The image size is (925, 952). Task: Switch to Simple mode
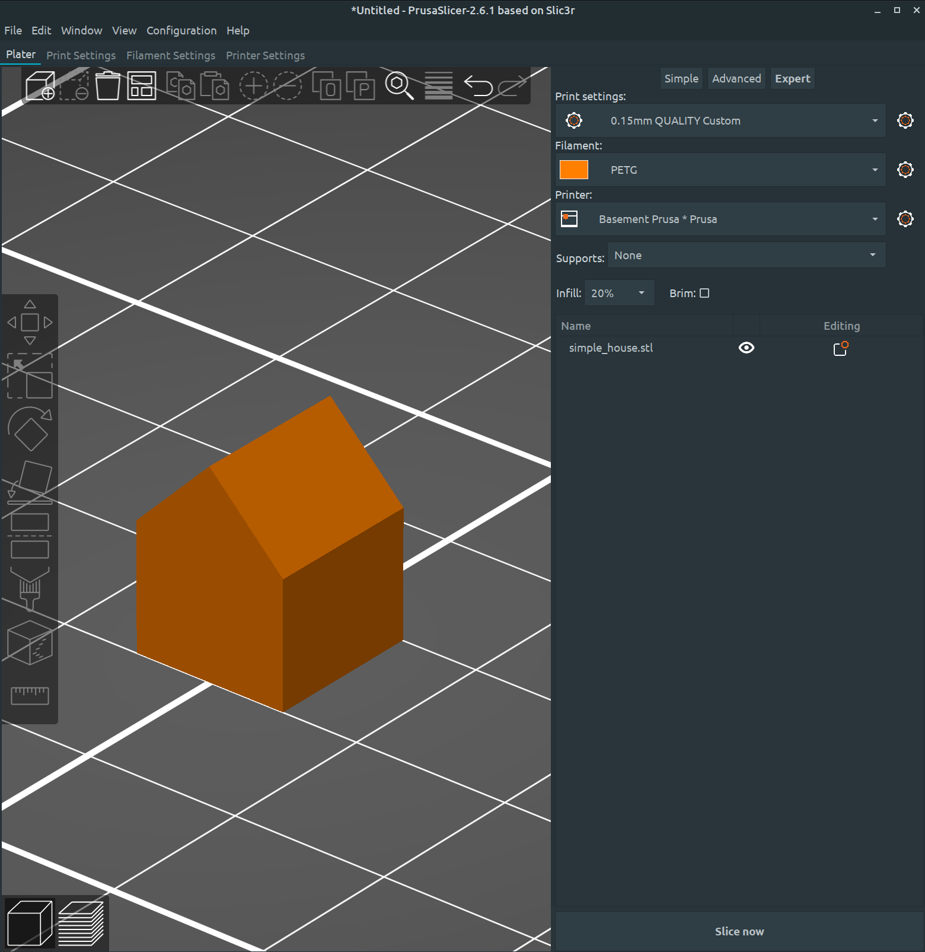(681, 79)
